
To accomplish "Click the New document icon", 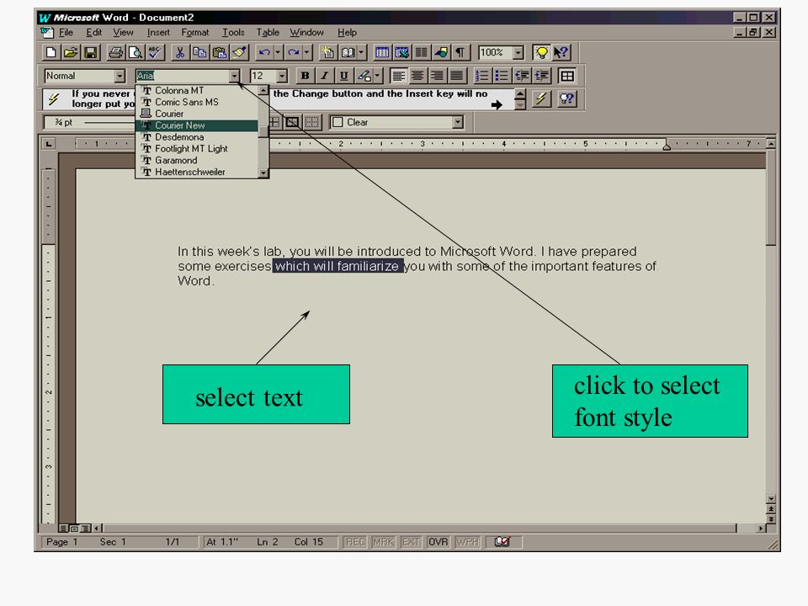I will [x=51, y=52].
